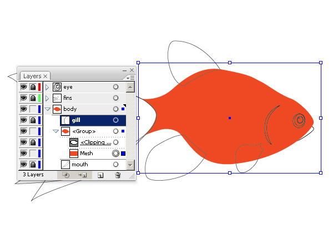
Task: Hide the Mesh object's eye icon
Action: (23, 154)
